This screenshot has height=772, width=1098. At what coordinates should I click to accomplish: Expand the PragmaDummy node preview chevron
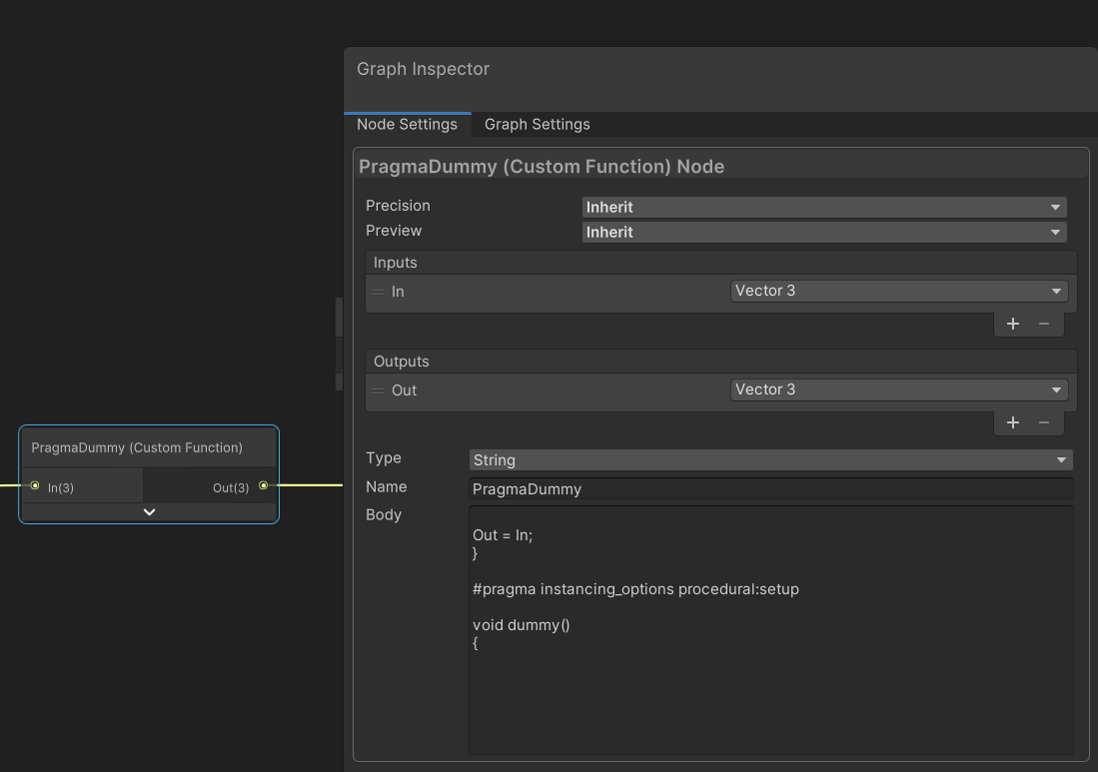coord(149,512)
